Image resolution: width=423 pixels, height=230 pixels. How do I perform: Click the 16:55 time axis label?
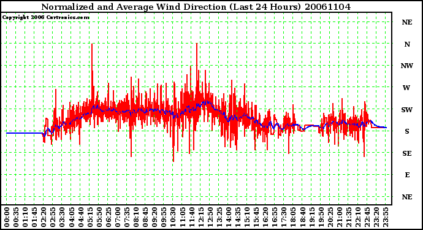(x=275, y=217)
